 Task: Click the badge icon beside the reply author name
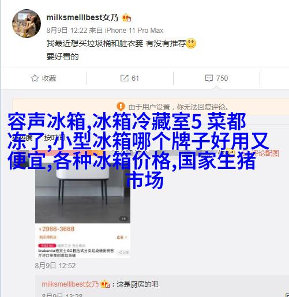coord(105,284)
